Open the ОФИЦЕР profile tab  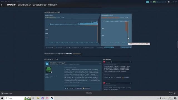[53, 5]
